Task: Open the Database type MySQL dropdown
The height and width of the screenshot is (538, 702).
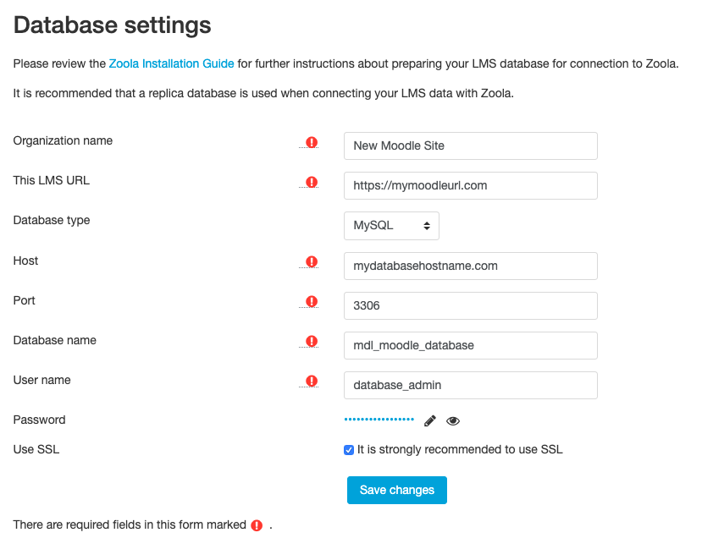Action: click(391, 226)
